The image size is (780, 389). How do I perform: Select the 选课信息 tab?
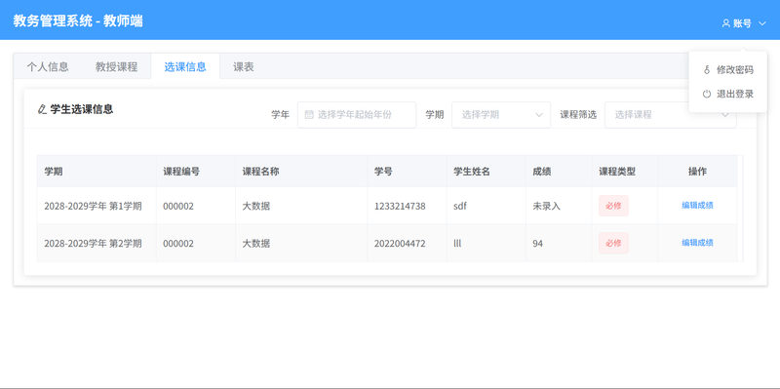coord(185,66)
